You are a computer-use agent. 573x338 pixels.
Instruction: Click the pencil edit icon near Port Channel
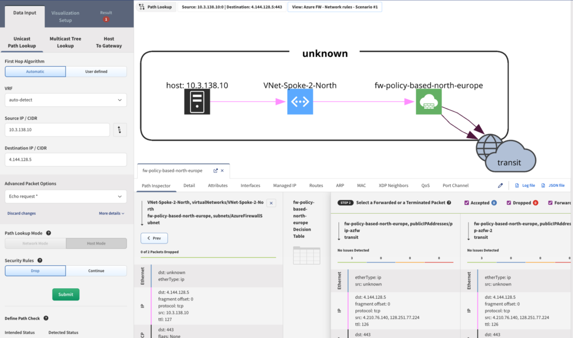click(500, 185)
